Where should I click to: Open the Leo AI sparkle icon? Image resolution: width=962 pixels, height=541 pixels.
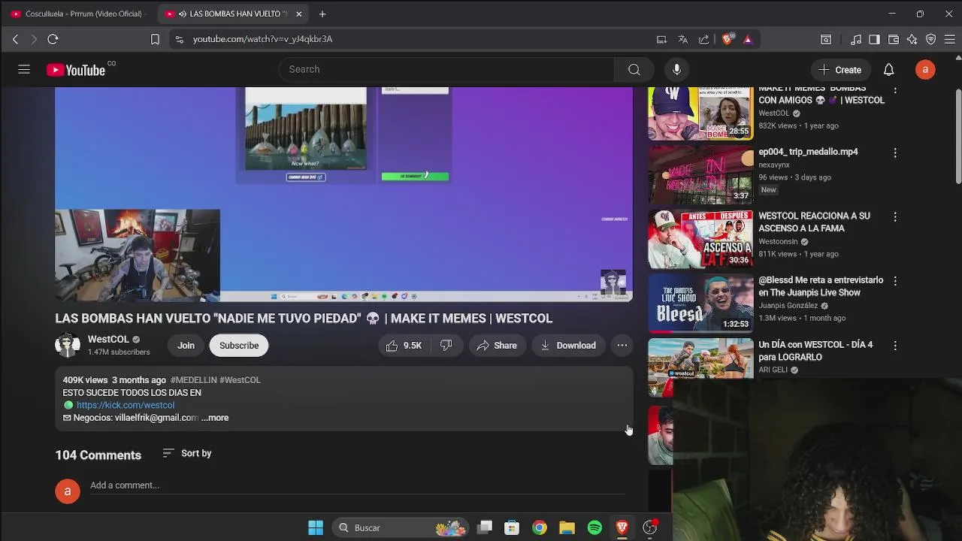912,39
